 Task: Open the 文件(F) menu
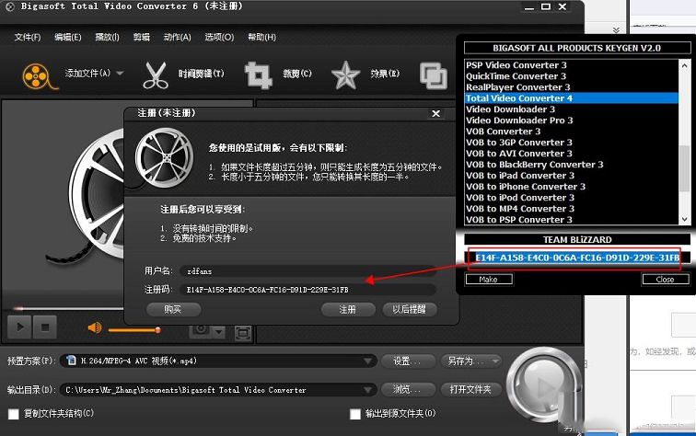point(28,38)
